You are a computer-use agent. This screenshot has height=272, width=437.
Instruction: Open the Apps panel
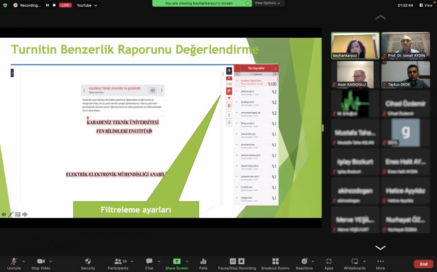(329, 264)
